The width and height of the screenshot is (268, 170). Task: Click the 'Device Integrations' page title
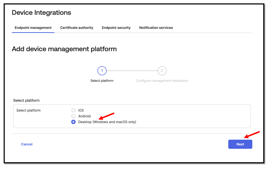(x=41, y=13)
